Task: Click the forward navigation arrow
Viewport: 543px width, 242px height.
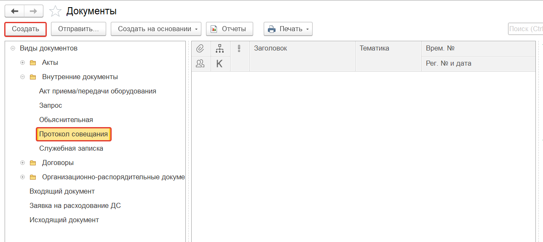Action: (33, 11)
